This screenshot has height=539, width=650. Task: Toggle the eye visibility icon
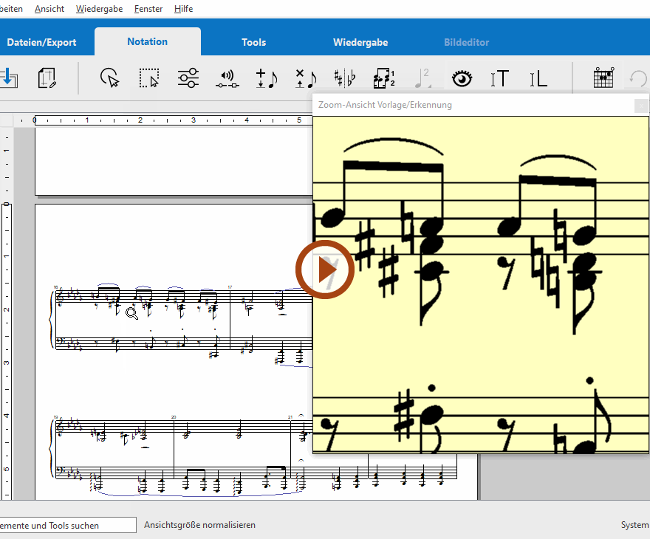pyautogui.click(x=462, y=78)
